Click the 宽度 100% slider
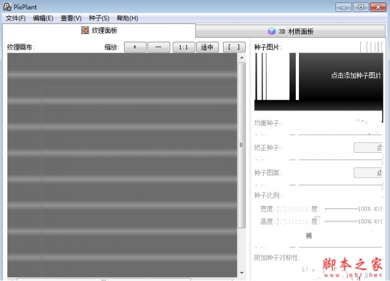The width and height of the screenshot is (390, 281). coord(341,209)
